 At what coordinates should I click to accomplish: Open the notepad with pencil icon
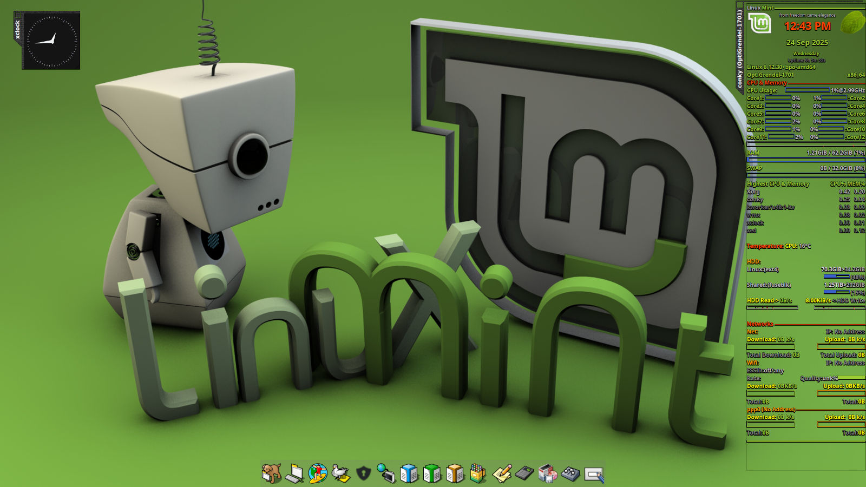point(502,473)
